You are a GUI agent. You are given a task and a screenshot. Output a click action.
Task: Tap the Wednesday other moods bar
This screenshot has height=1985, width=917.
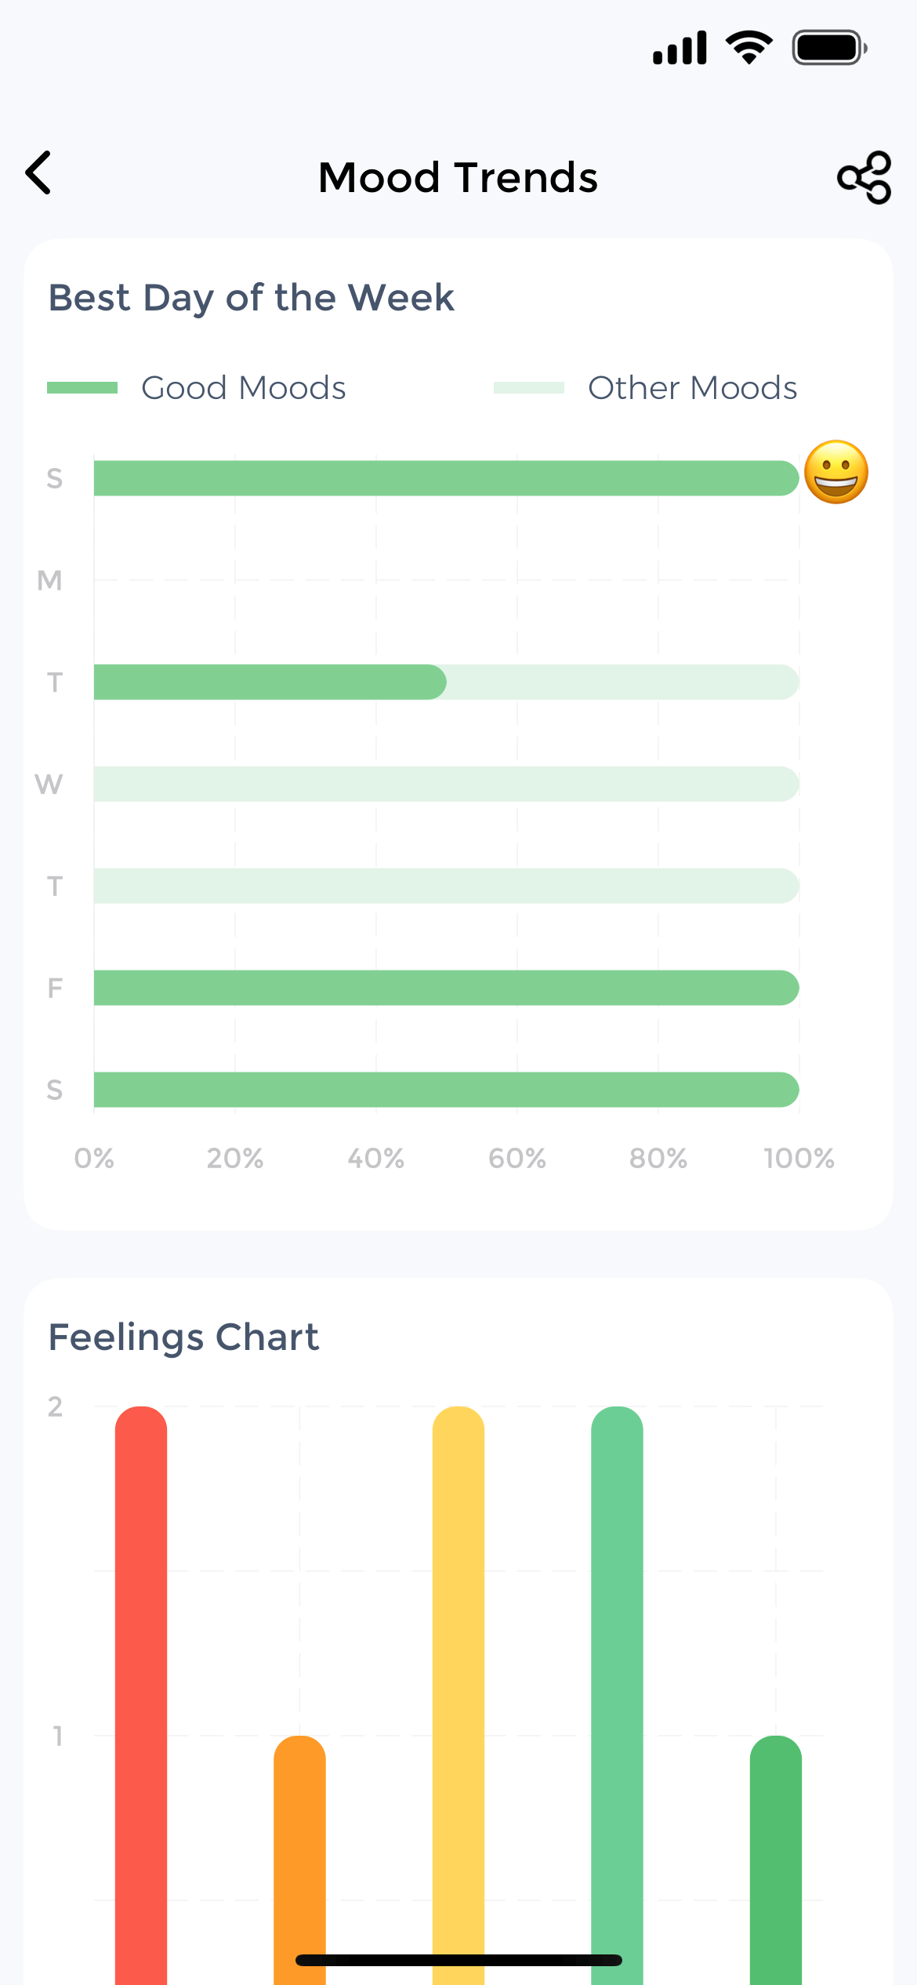(x=446, y=784)
